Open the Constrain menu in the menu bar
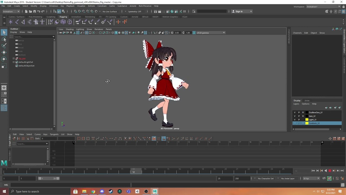This screenshot has width=346, height=195. 102,6
